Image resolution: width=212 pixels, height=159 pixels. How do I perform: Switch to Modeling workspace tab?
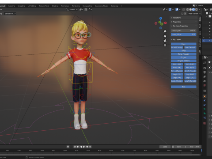tap(11, 6)
